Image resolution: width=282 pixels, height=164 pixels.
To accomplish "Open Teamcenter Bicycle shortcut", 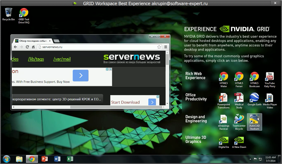I will (x=239, y=122).
